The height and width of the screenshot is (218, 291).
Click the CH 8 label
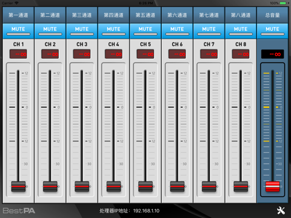241,44
